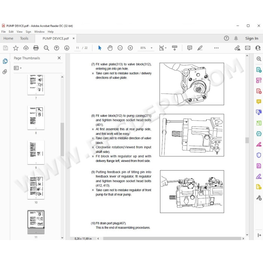The width and height of the screenshot is (263, 263).
Task: Open the Edit menu
Action: (x=11, y=32)
